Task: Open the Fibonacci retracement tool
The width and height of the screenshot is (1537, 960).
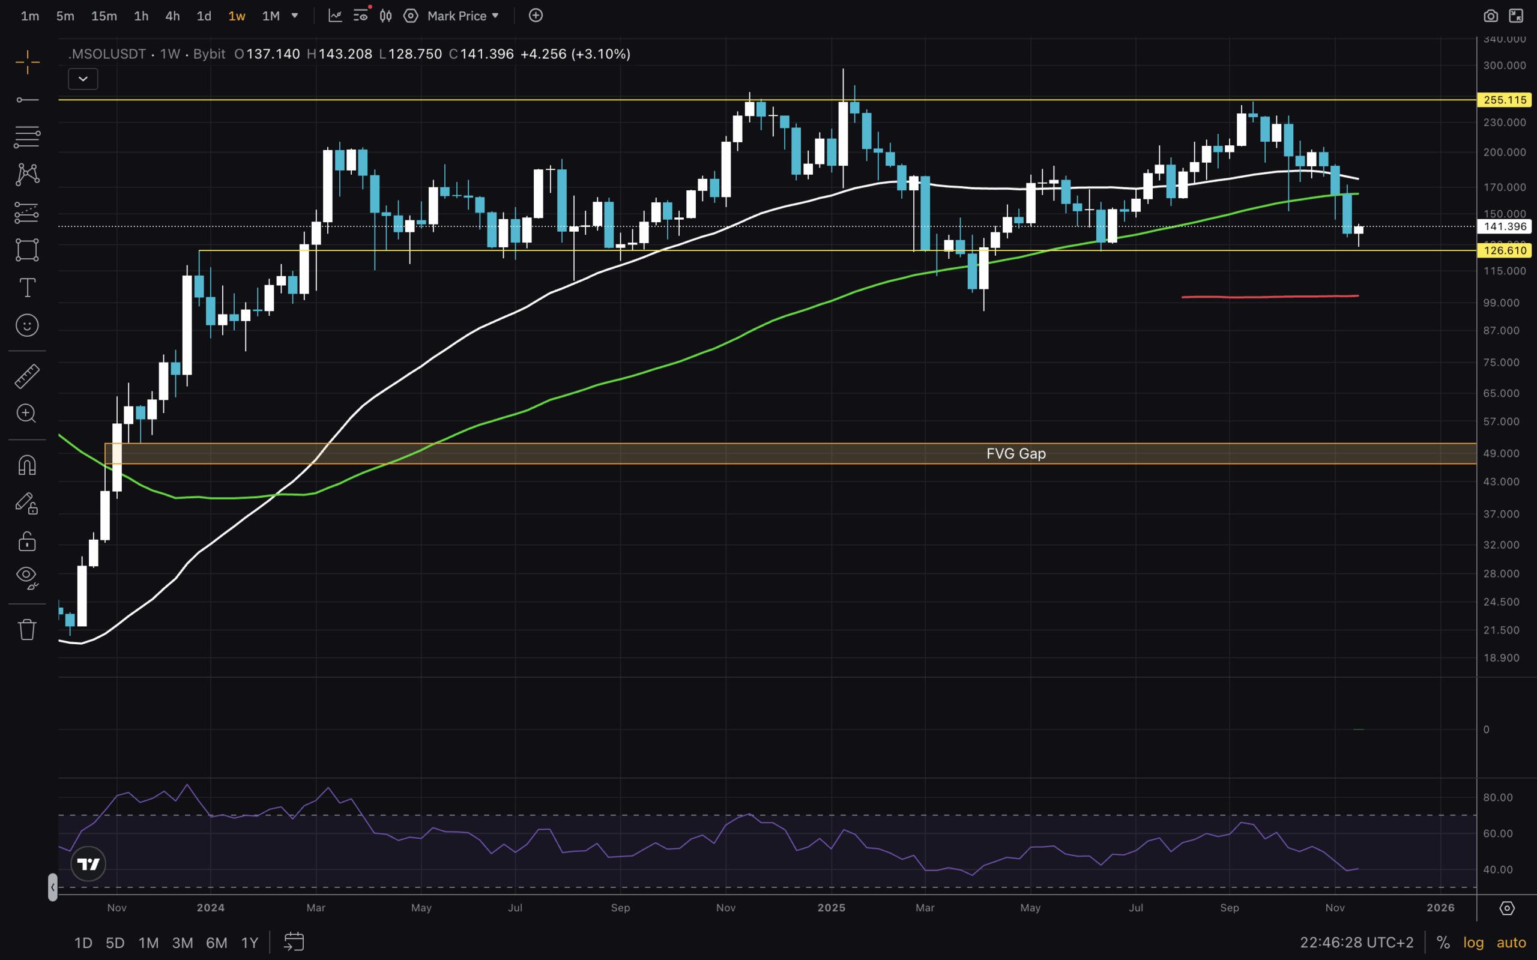Action: click(26, 136)
